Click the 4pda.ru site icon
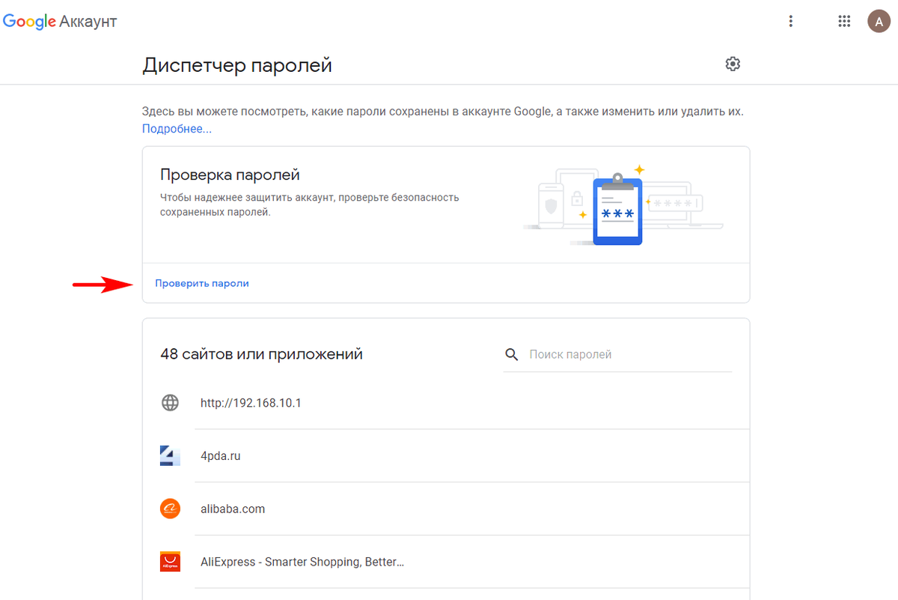The height and width of the screenshot is (600, 898). [x=171, y=455]
